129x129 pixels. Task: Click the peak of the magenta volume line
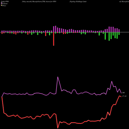(58, 77)
